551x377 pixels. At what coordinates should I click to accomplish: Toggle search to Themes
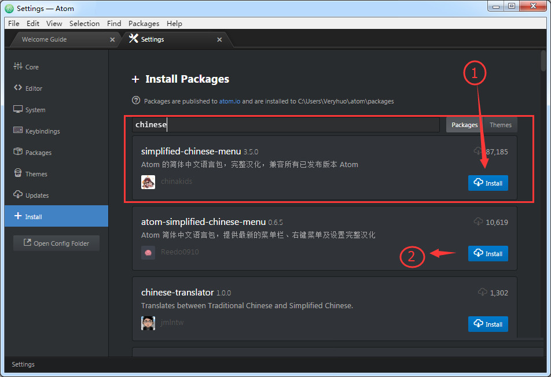501,125
